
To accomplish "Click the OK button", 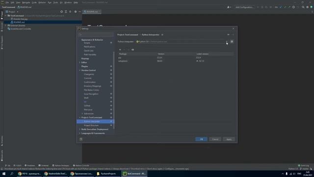I will (201, 139).
